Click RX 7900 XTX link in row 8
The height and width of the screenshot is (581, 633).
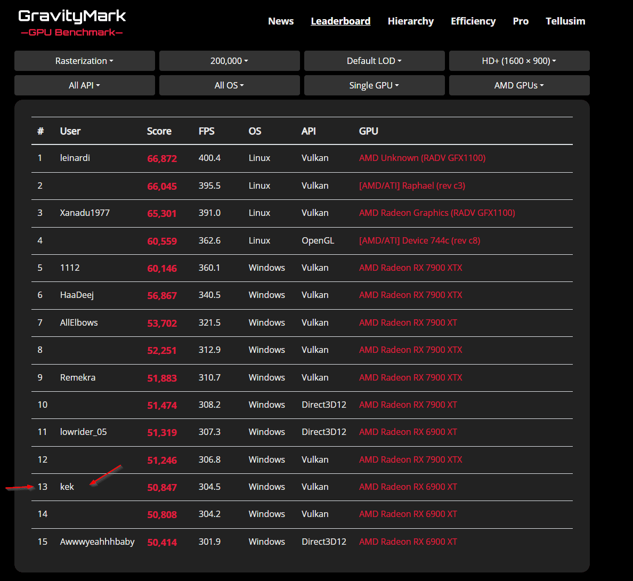coord(411,350)
